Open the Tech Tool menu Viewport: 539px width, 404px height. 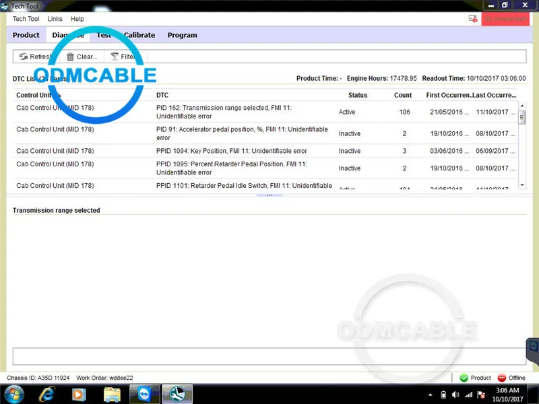pos(26,19)
